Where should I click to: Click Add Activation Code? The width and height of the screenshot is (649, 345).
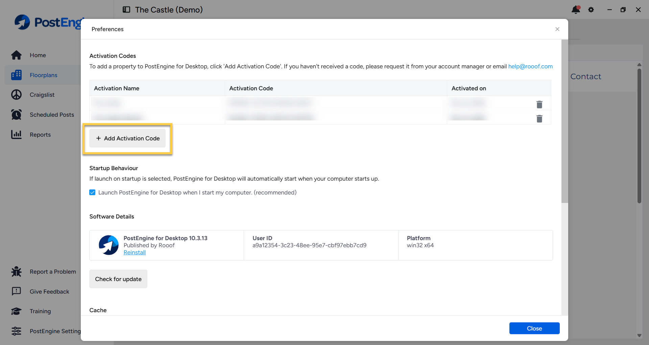pyautogui.click(x=127, y=138)
